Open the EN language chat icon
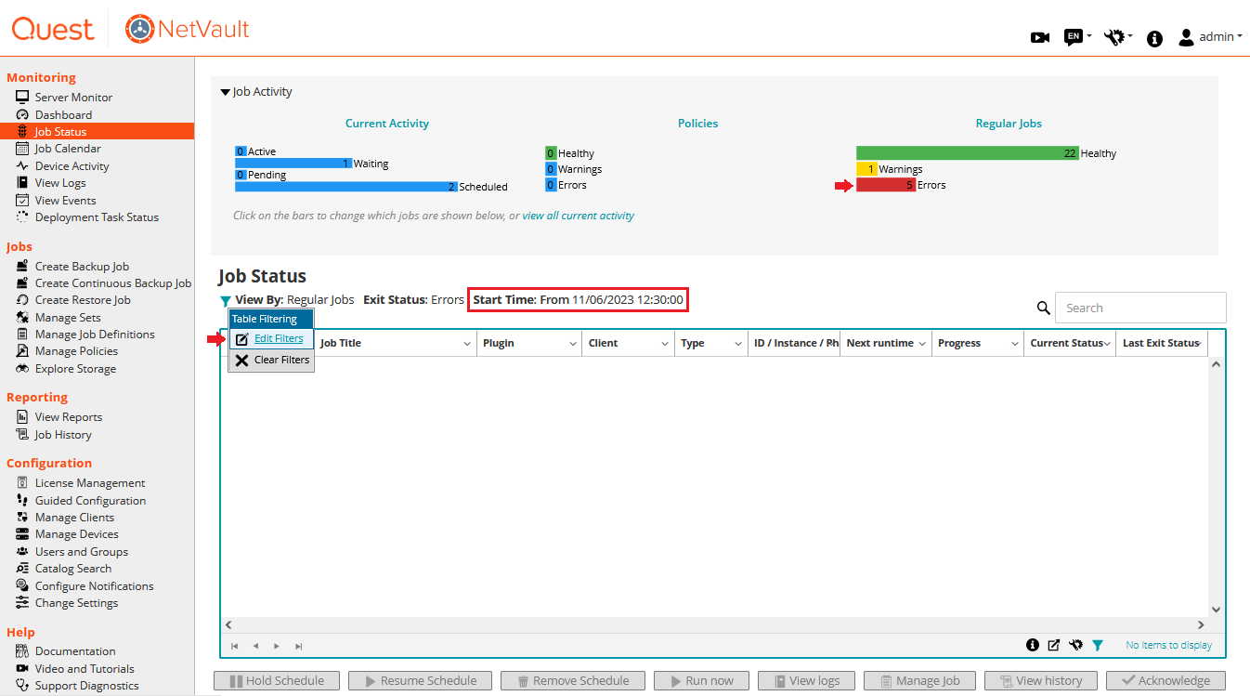The height and width of the screenshot is (696, 1250). click(1074, 37)
